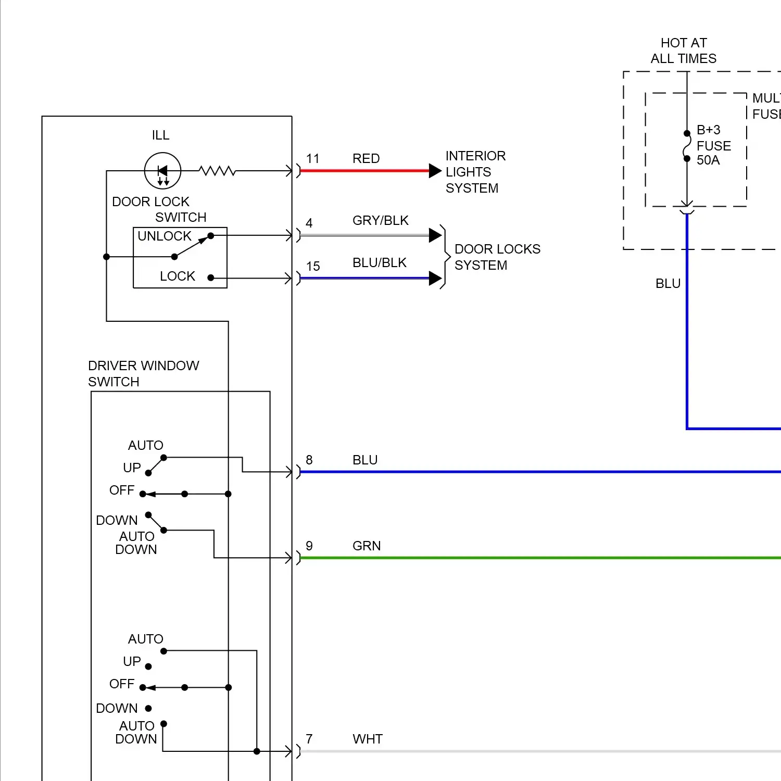Click the resistor zigzag symbol next to the LED
781x781 pixels.
pos(217,171)
